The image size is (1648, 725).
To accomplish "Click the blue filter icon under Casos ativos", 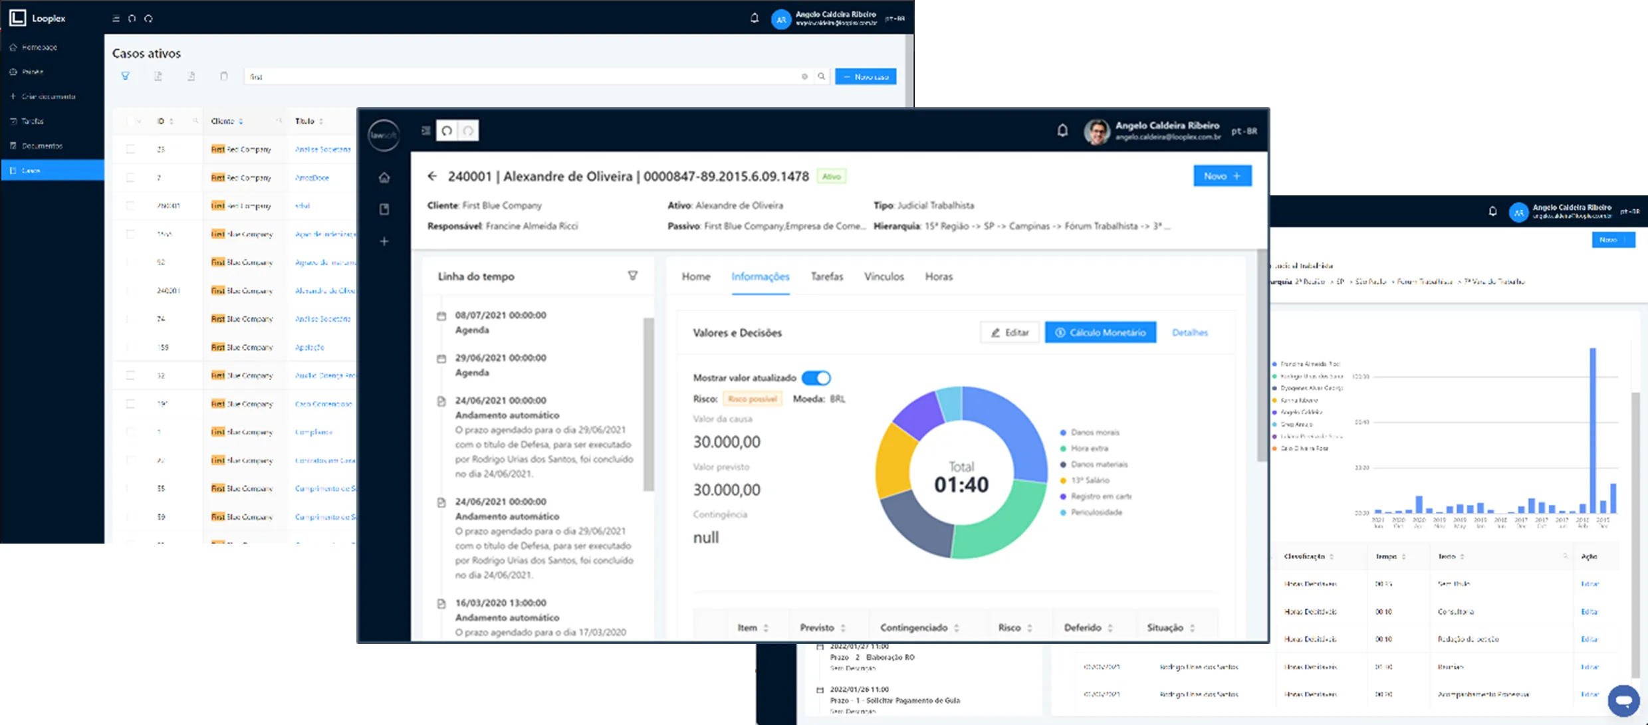I will click(125, 76).
